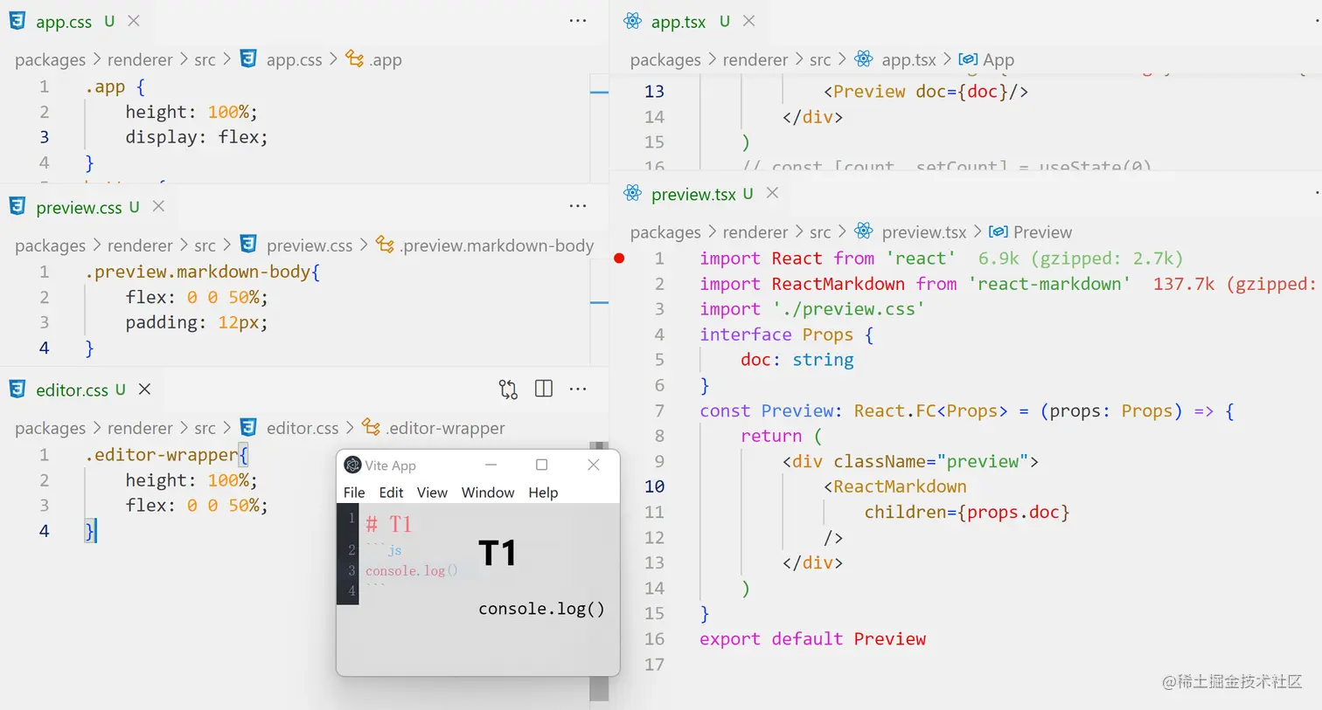Close the editor.css tab
1322x710 pixels.
click(x=145, y=389)
